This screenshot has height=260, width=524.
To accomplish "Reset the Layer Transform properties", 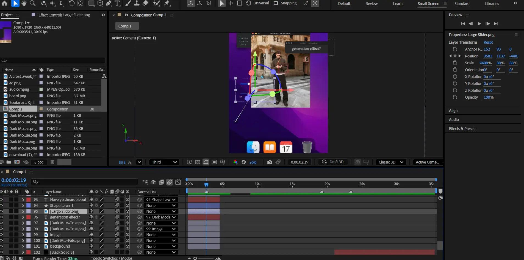I will pos(488,42).
